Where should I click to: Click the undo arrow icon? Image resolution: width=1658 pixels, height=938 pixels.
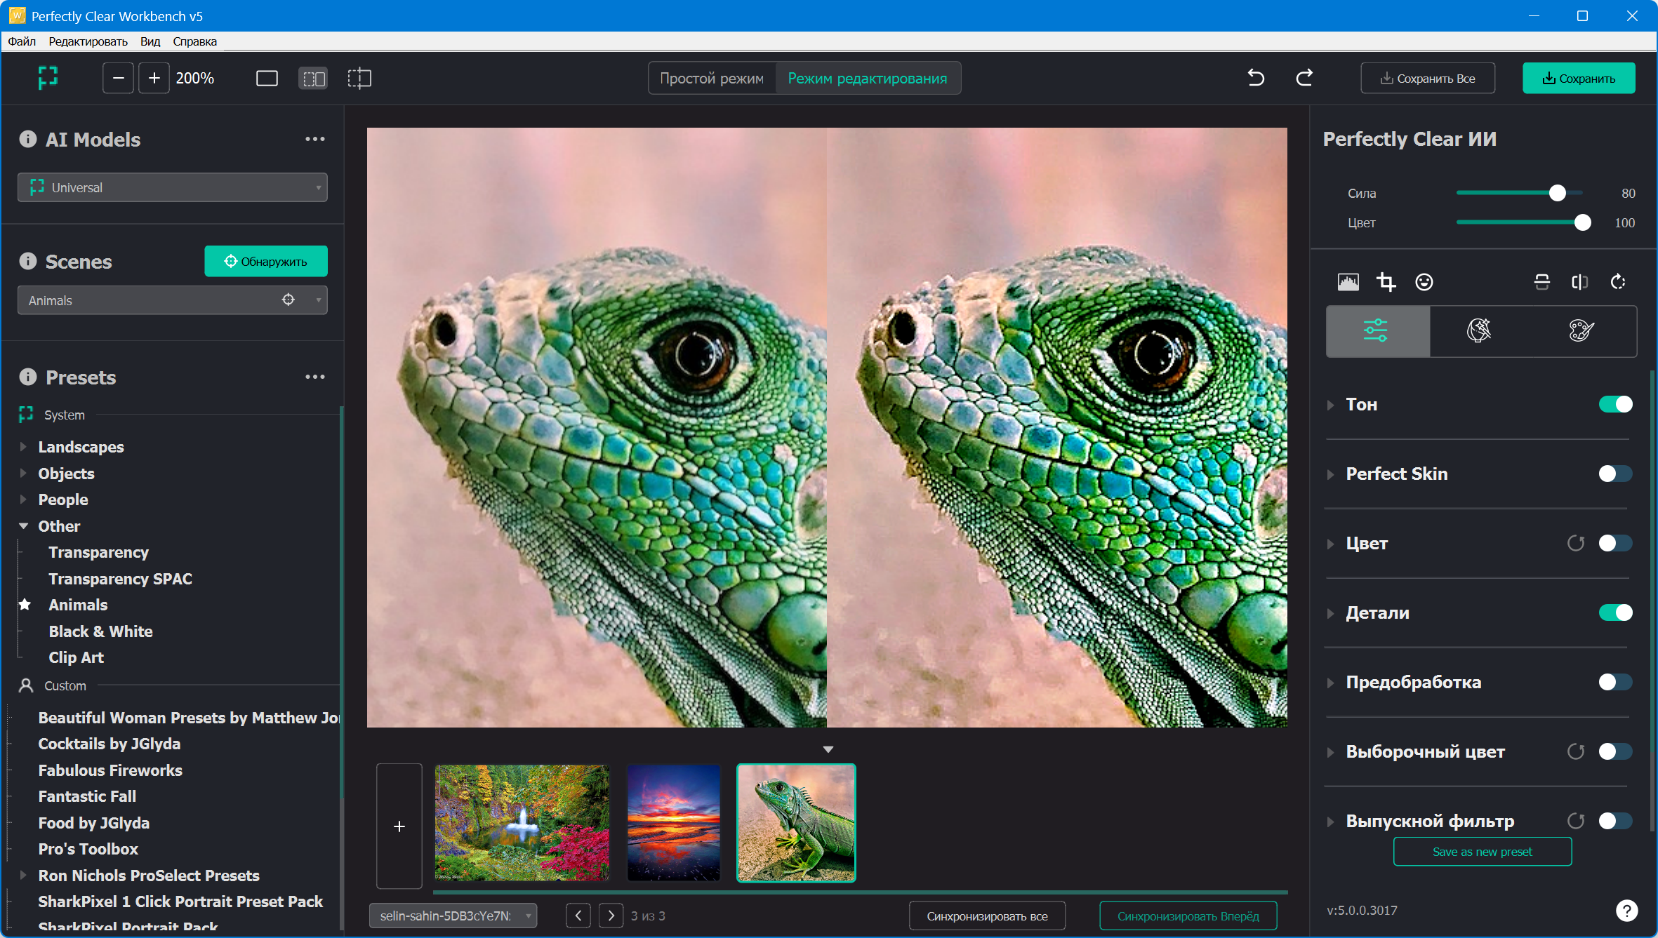[1256, 78]
